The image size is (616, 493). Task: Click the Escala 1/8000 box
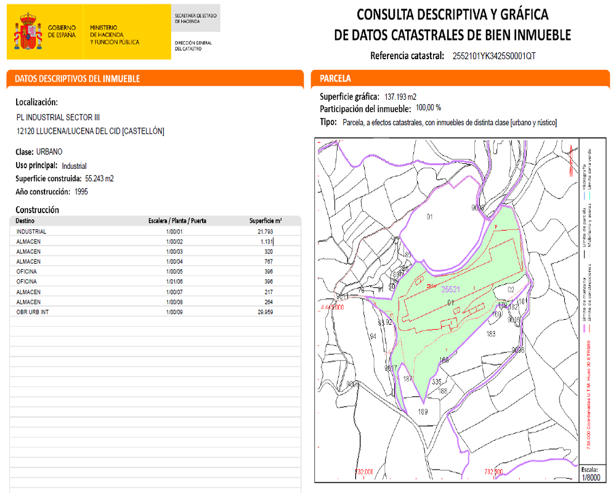pos(591,474)
